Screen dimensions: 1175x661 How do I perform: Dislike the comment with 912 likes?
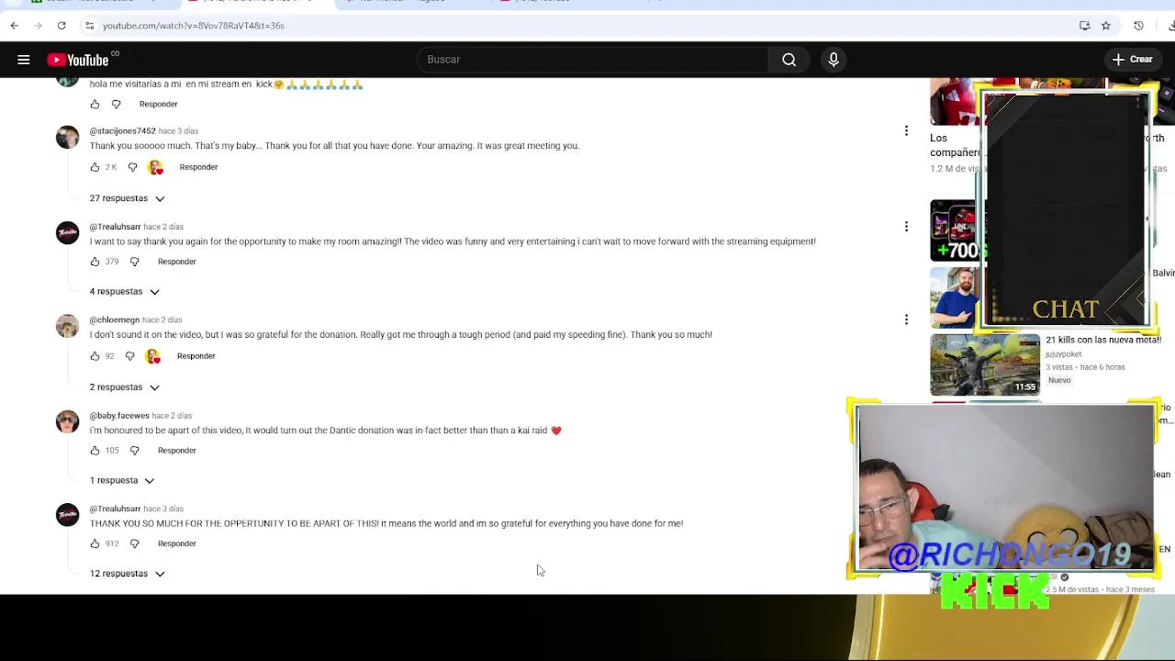pos(134,543)
